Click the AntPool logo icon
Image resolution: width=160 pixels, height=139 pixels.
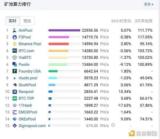[x=15, y=30]
